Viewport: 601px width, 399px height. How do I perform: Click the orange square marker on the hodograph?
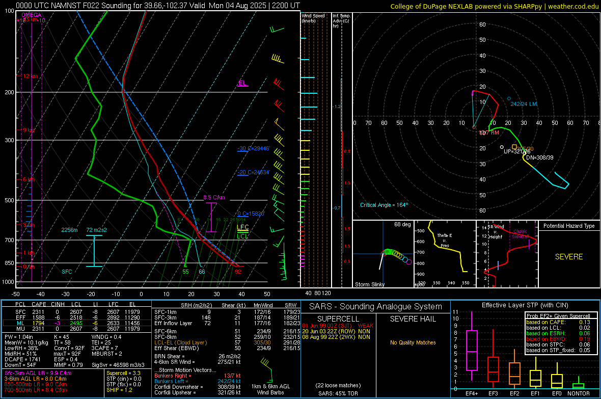point(514,147)
